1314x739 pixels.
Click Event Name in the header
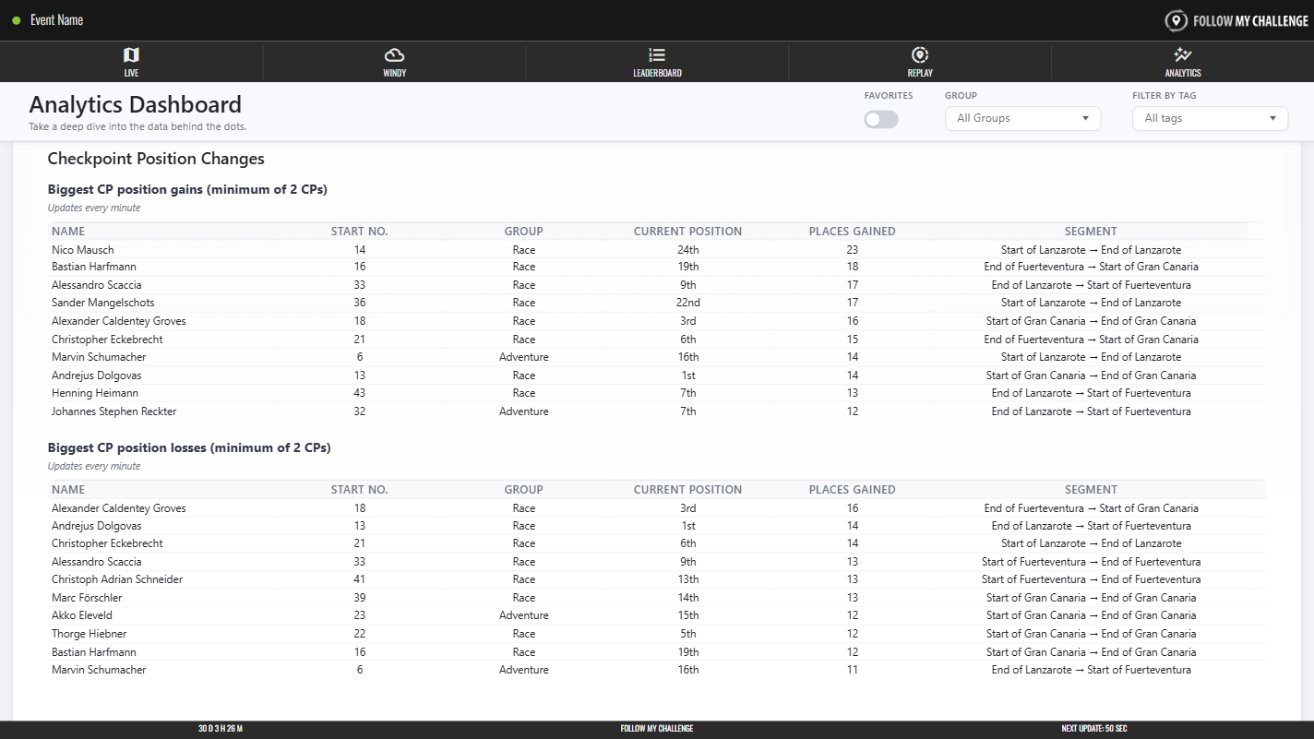(x=56, y=20)
